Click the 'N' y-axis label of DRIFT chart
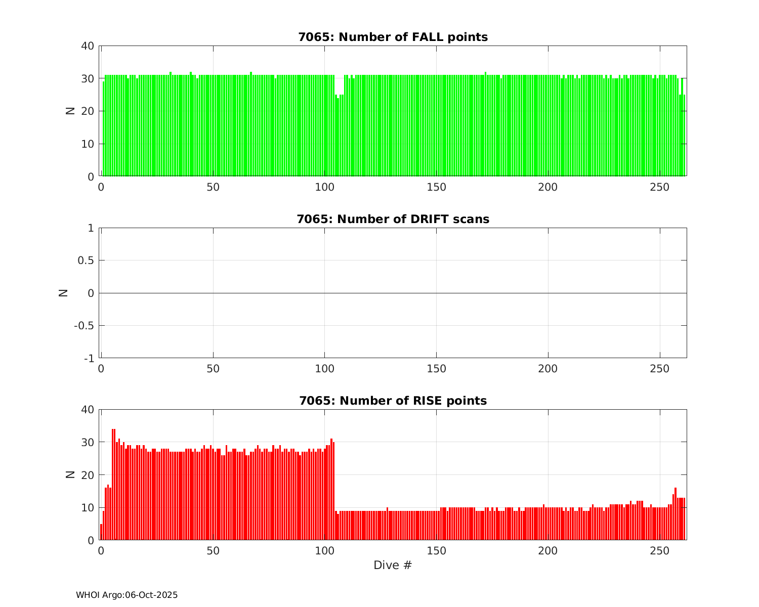The width and height of the screenshot is (759, 607). click(63, 293)
